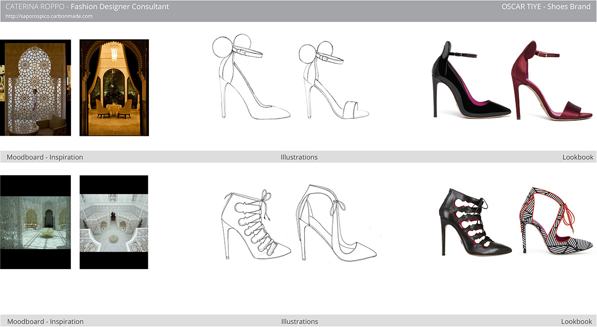This screenshot has height=327, width=597.
Task: Click the upper Illustrations label
Action: point(299,157)
